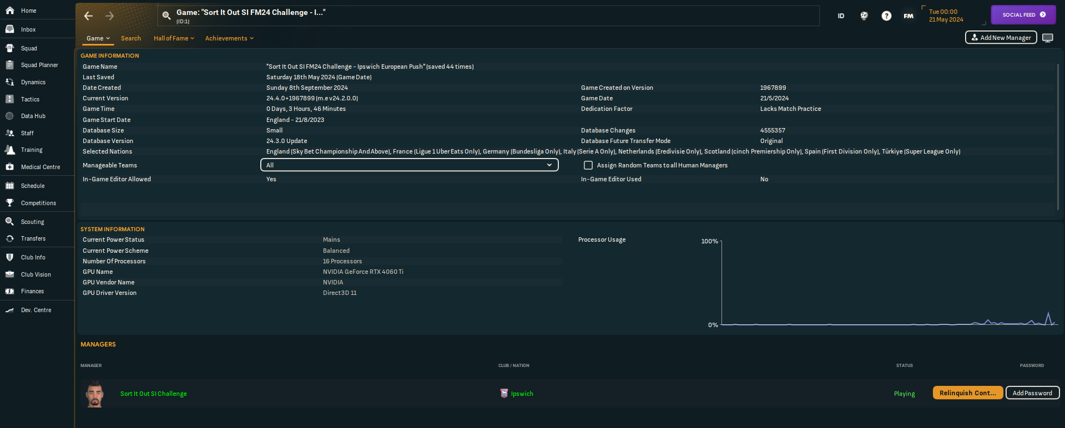Click the globe football icon in header
Viewport: 1065px width, 428px height.
pyautogui.click(x=864, y=16)
